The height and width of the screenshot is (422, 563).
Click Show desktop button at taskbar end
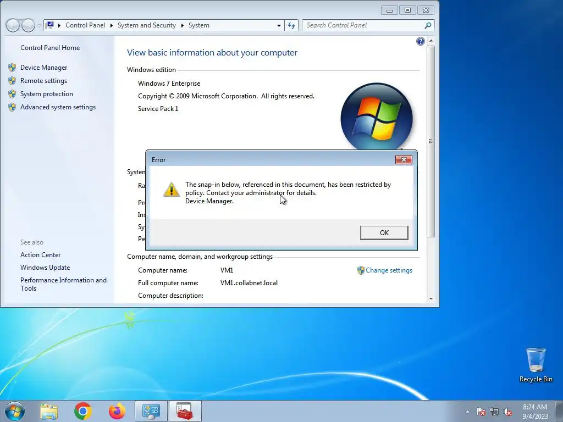[x=559, y=411]
